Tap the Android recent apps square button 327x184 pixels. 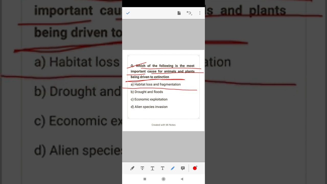tap(145, 179)
